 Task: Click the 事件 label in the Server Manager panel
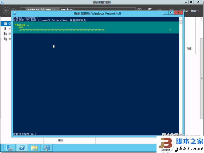[x=61, y=140]
